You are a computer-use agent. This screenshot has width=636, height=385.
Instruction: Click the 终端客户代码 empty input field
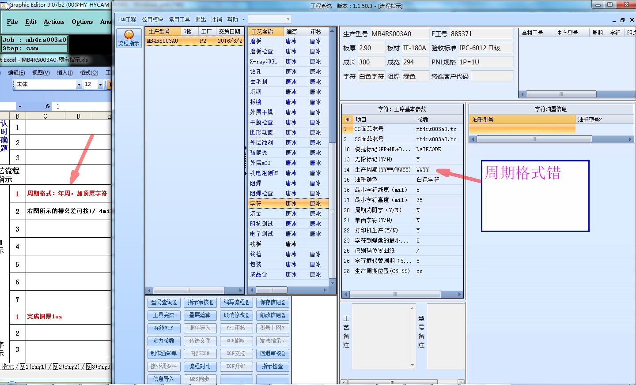coord(492,76)
